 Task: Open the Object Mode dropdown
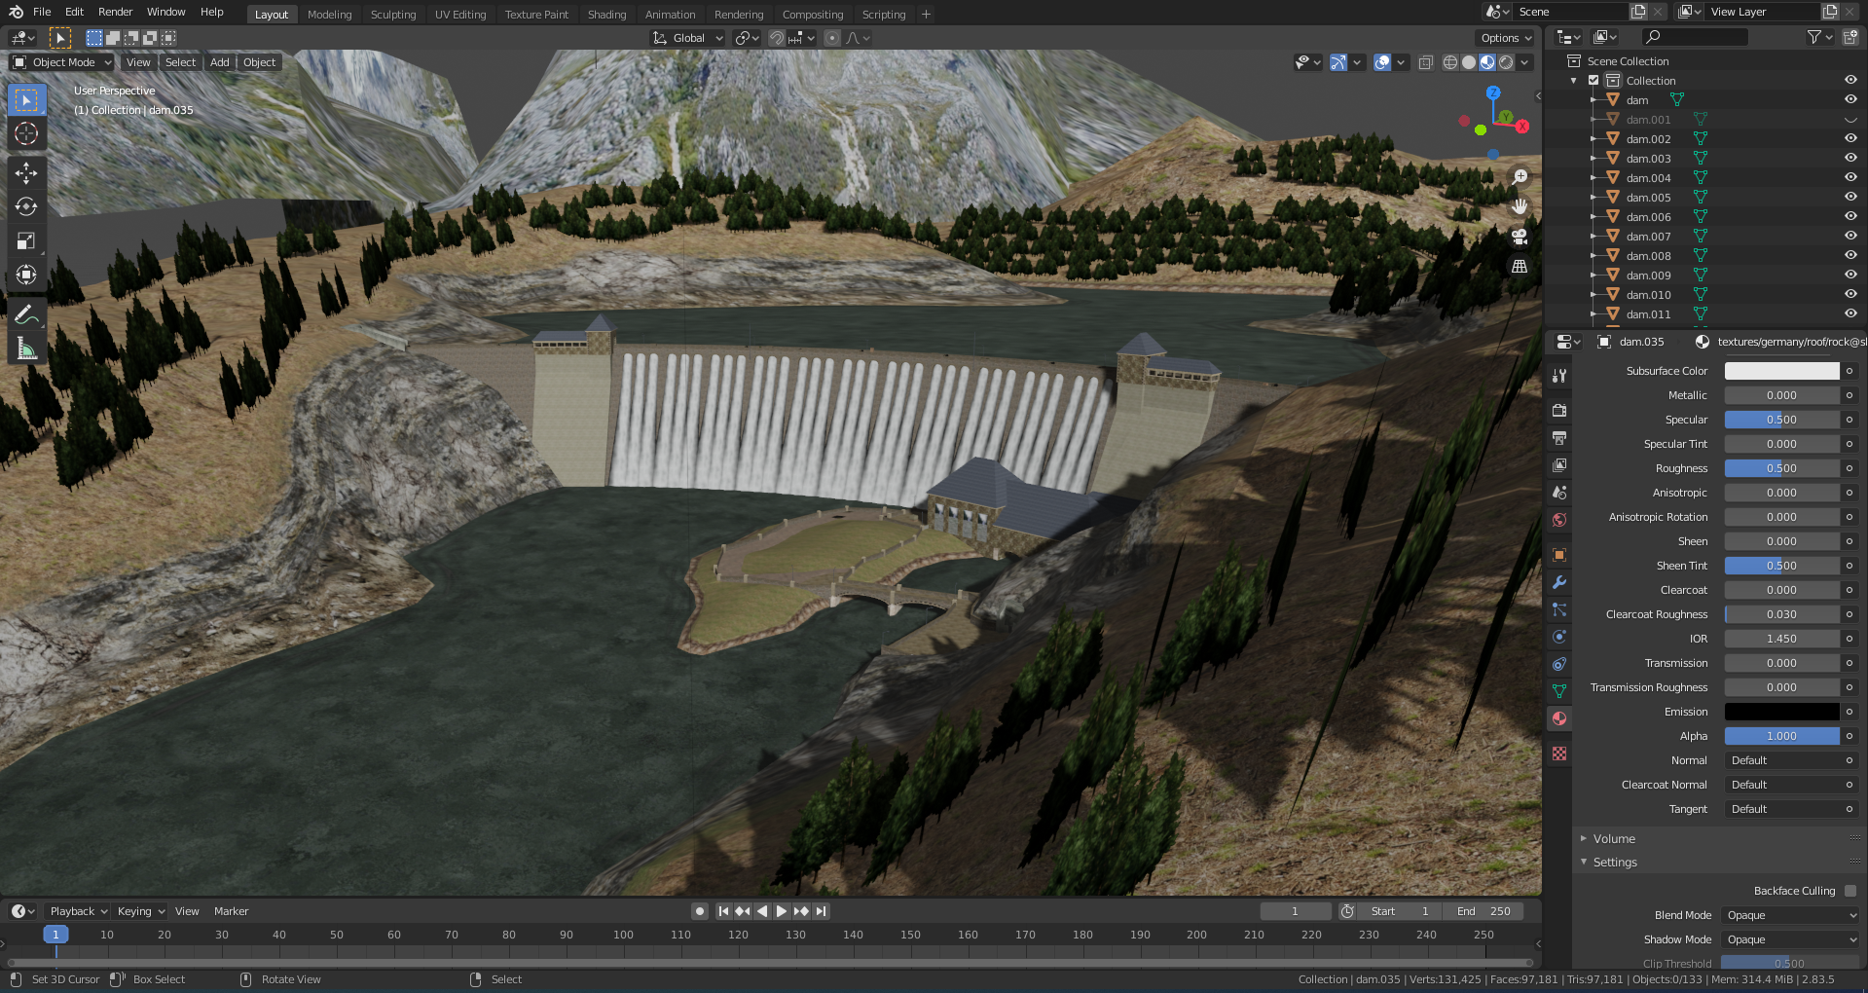click(62, 62)
